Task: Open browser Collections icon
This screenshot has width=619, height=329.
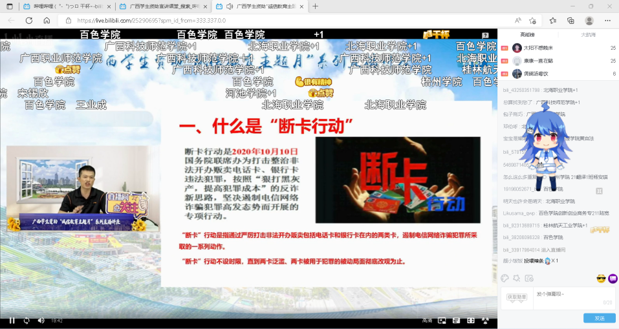Action: click(x=570, y=21)
